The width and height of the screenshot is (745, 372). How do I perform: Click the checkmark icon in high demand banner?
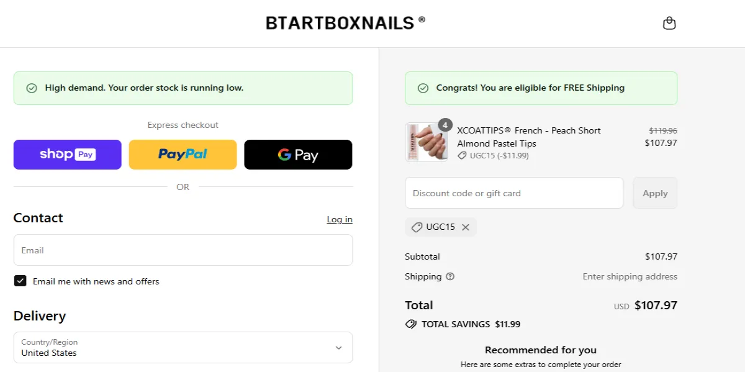pos(32,88)
